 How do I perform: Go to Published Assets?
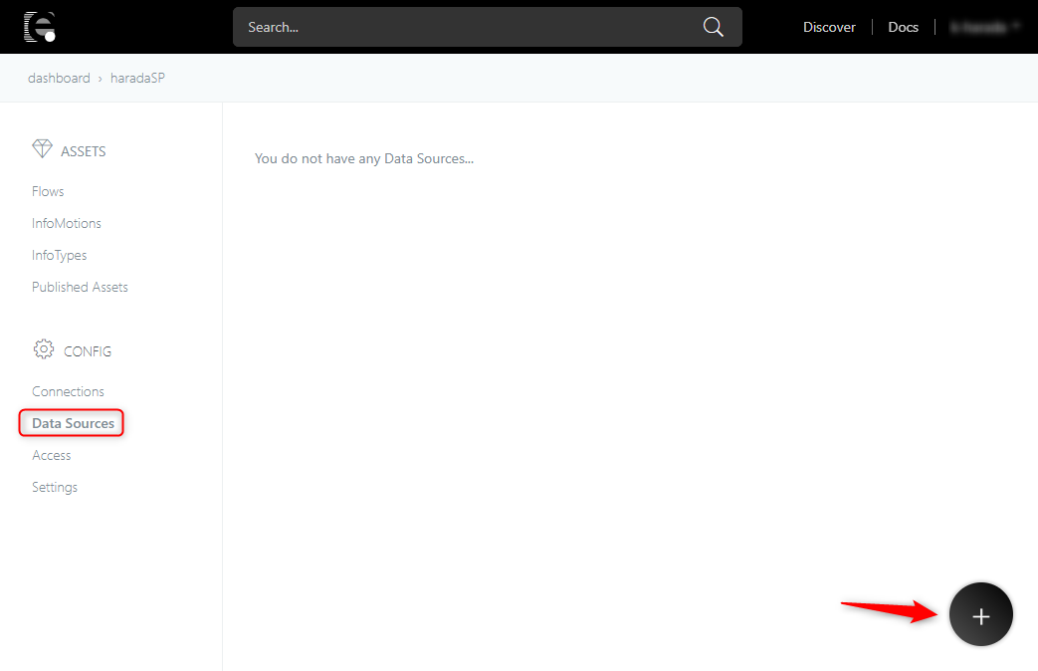coord(80,287)
